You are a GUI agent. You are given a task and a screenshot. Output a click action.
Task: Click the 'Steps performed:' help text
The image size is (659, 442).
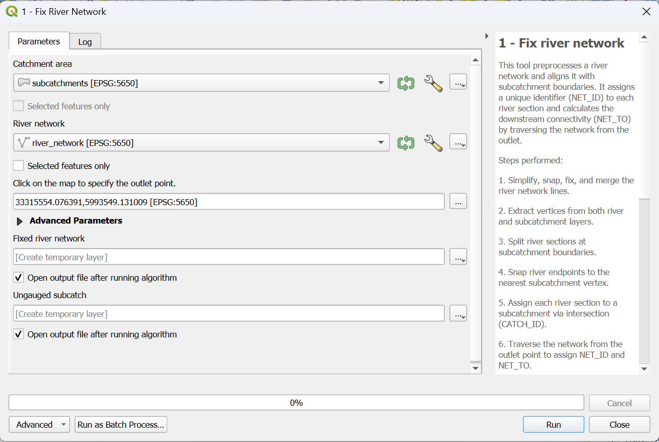tap(530, 160)
